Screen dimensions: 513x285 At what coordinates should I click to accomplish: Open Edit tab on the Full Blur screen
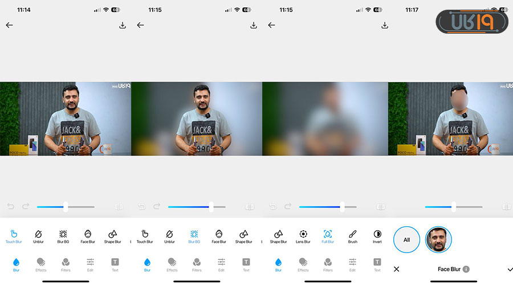tap(352, 263)
